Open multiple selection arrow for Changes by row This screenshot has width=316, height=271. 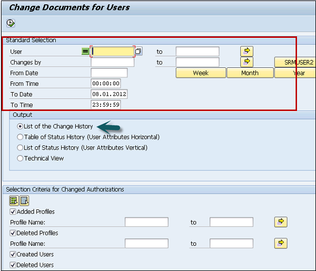[246, 62]
